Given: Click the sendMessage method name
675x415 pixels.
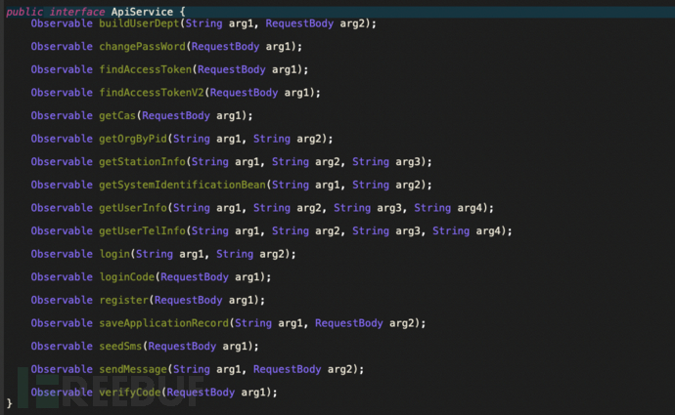Looking at the screenshot, I should tap(133, 369).
